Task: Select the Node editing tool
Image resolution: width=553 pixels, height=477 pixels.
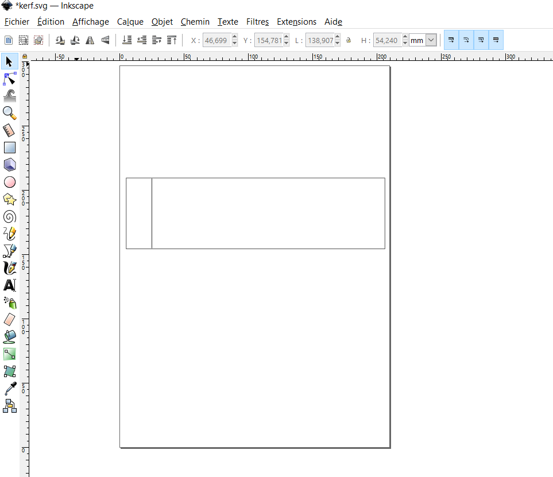Action: [x=10, y=79]
